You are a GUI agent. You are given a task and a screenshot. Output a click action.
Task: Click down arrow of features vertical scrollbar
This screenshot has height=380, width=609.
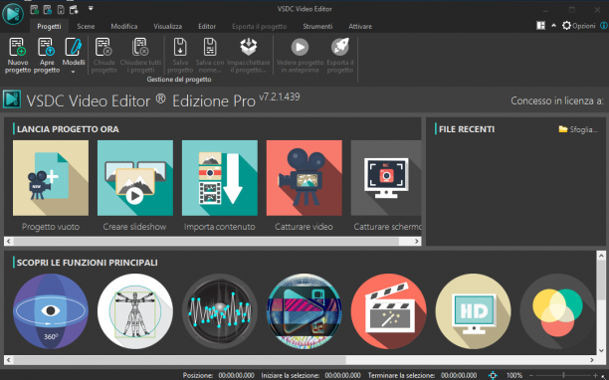pyautogui.click(x=601, y=350)
